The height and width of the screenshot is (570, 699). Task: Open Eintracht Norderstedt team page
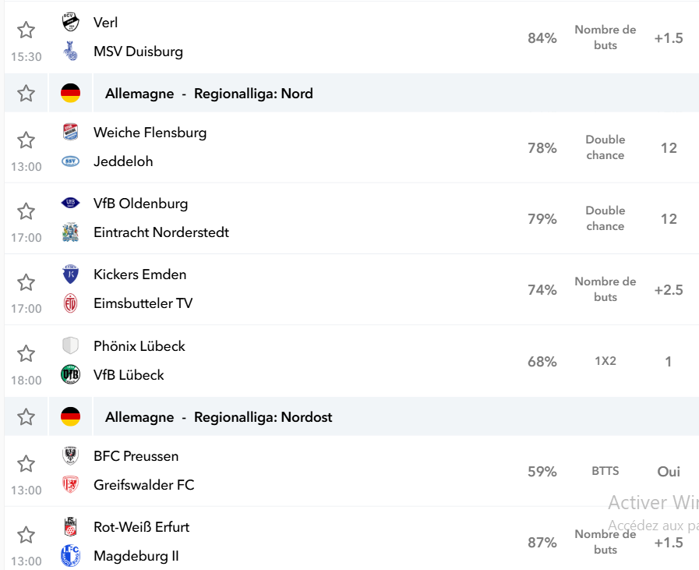(x=161, y=232)
